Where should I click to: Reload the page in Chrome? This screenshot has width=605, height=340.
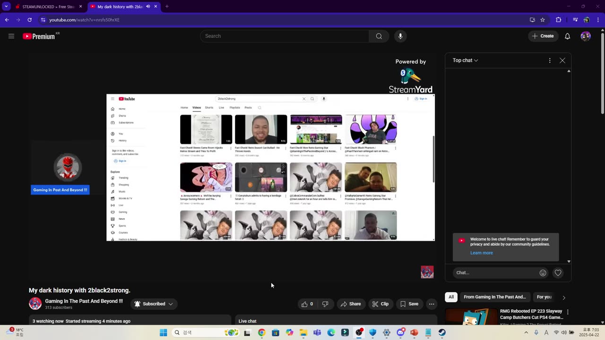pos(29,20)
